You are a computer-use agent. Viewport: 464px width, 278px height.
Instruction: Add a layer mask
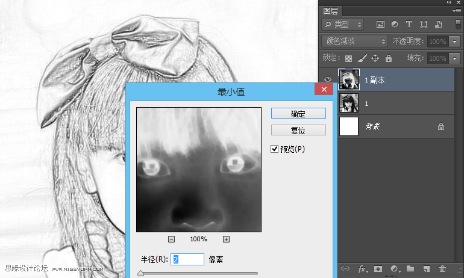tap(378, 269)
